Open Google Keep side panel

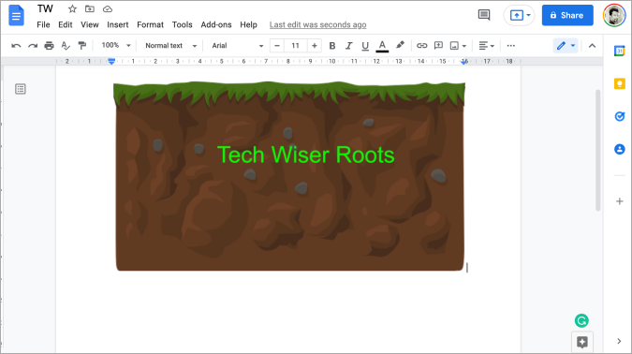620,83
